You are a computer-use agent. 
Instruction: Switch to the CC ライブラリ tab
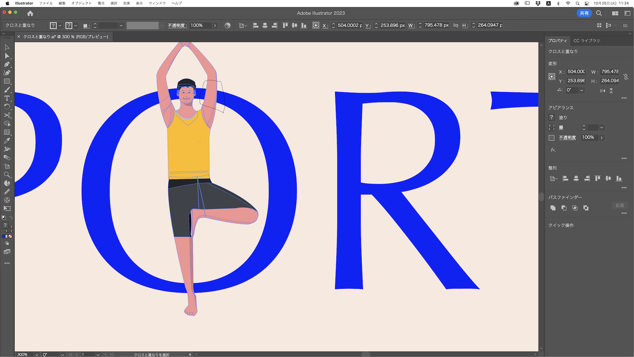pos(586,41)
